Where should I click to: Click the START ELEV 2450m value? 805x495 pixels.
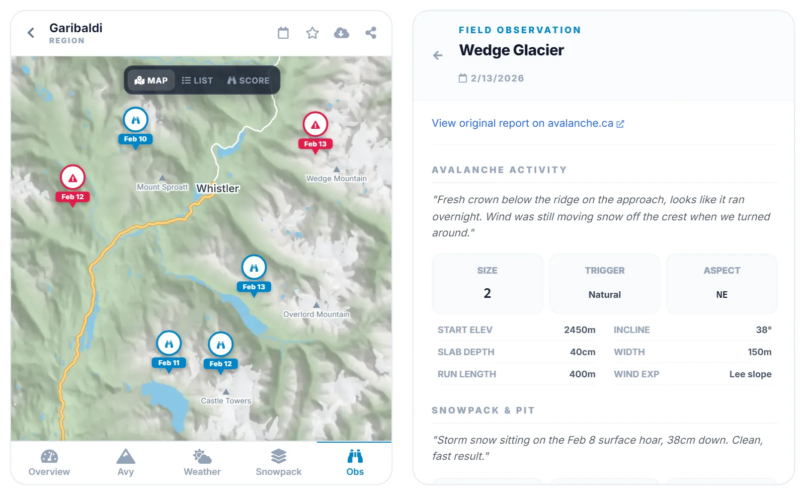(x=580, y=330)
